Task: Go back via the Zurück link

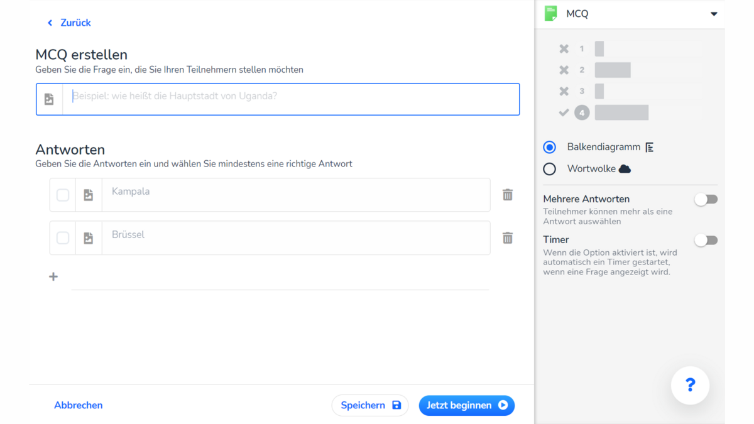Action: (69, 23)
